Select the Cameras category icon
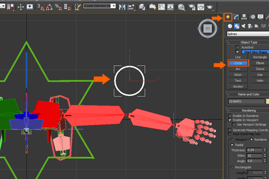This screenshot has height=179, width=269. (x=250, y=26)
